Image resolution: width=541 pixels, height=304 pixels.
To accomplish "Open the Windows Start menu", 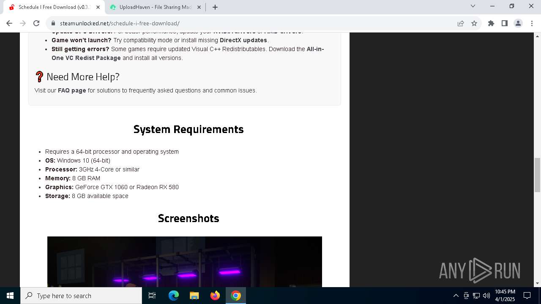I will pos(10,296).
